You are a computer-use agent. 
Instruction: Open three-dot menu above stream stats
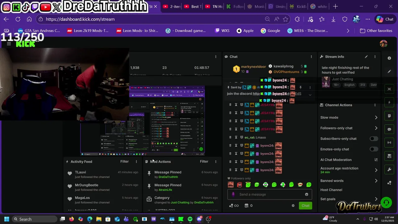[216, 57]
